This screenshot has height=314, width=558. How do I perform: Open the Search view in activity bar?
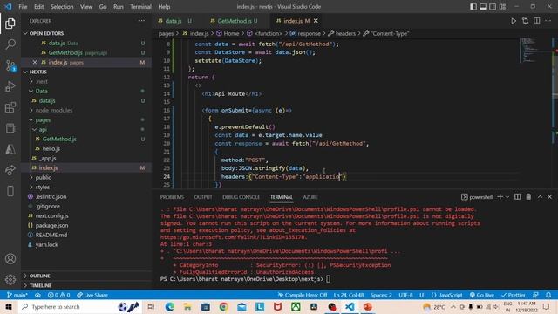point(10,44)
